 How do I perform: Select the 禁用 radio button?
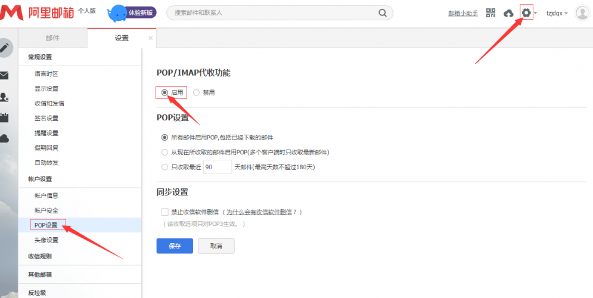coord(196,92)
